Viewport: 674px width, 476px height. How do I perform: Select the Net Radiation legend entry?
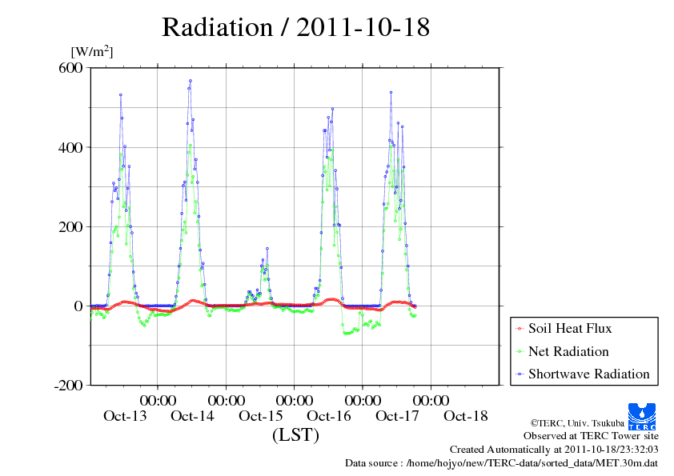pos(568,351)
